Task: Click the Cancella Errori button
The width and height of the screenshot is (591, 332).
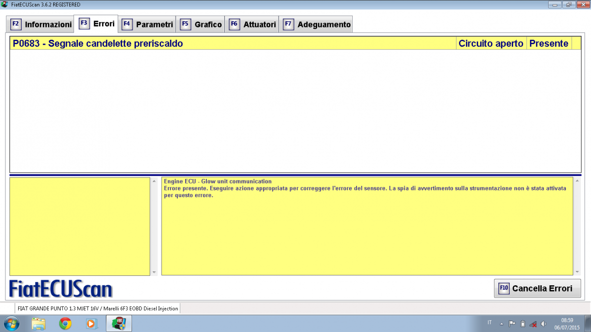Action: [x=537, y=288]
